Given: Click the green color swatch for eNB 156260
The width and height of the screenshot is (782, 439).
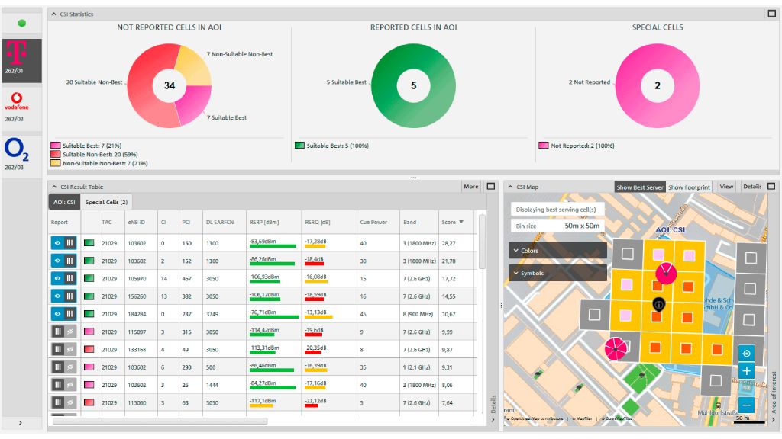Looking at the screenshot, I should [x=89, y=296].
